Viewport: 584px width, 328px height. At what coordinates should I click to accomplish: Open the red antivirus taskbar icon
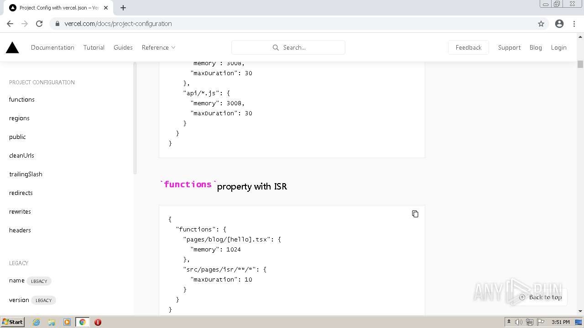click(x=98, y=322)
